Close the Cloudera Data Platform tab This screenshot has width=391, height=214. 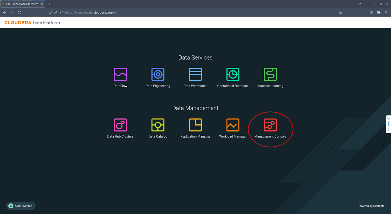(42, 4)
